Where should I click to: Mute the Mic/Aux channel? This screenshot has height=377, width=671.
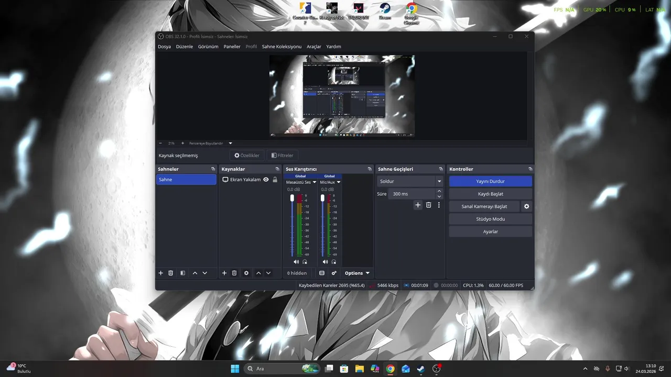click(x=325, y=262)
